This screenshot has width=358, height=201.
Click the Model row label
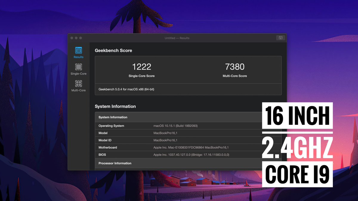tap(103, 133)
